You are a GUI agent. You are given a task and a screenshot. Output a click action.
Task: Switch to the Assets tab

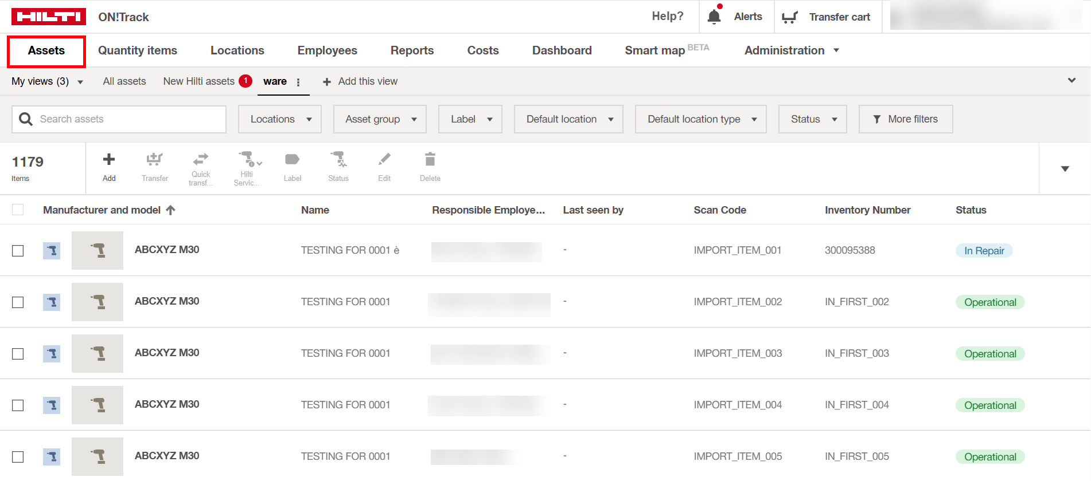[x=46, y=50]
